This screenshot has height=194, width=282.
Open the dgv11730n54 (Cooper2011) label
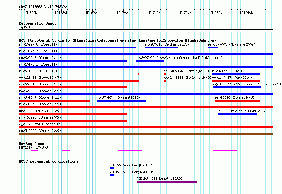[x=42, y=124]
